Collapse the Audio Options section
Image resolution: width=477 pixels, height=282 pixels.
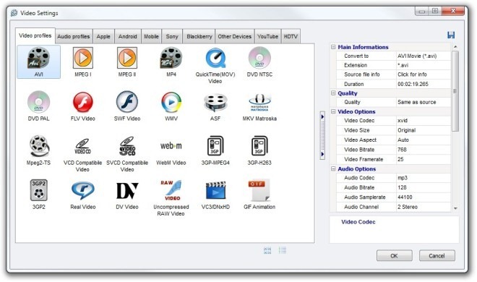(x=333, y=168)
